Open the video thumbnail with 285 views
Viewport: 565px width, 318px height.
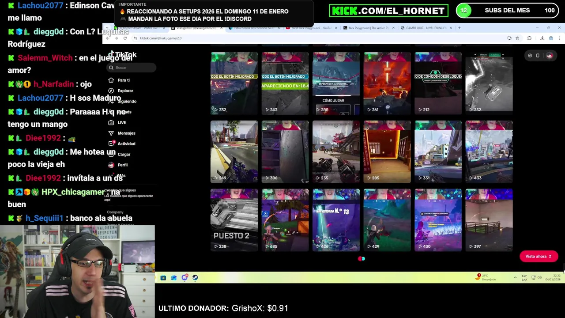click(387, 151)
